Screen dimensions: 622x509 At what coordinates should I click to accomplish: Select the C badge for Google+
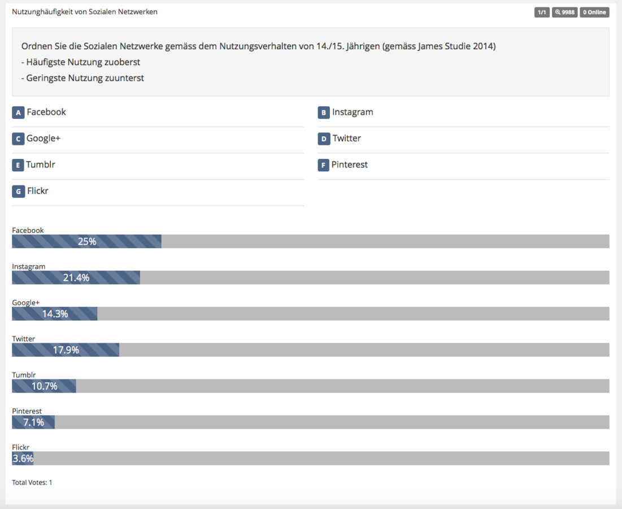(18, 139)
